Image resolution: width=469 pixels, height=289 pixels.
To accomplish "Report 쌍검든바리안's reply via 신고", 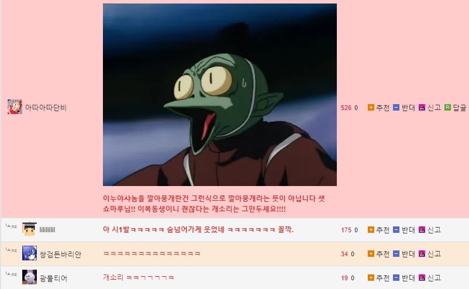I will tap(429, 254).
